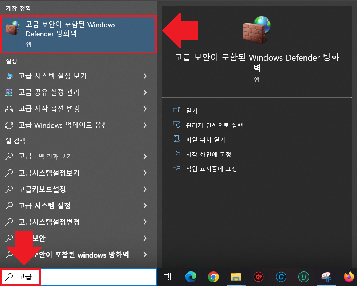Select the 고급 - 웹 결과 보기 web result

[x=78, y=157]
